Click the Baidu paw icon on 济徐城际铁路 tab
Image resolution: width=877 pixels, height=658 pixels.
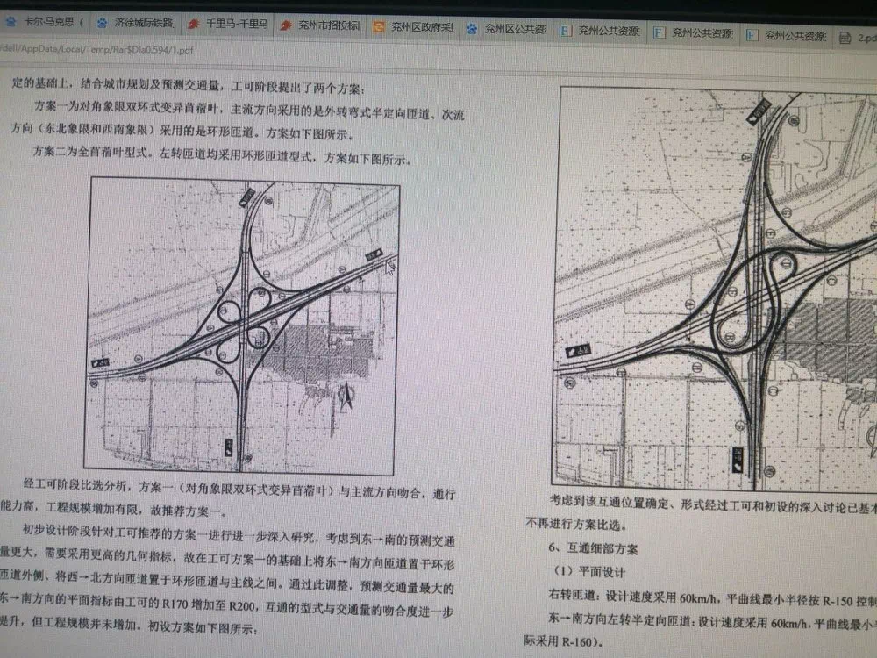click(x=103, y=23)
